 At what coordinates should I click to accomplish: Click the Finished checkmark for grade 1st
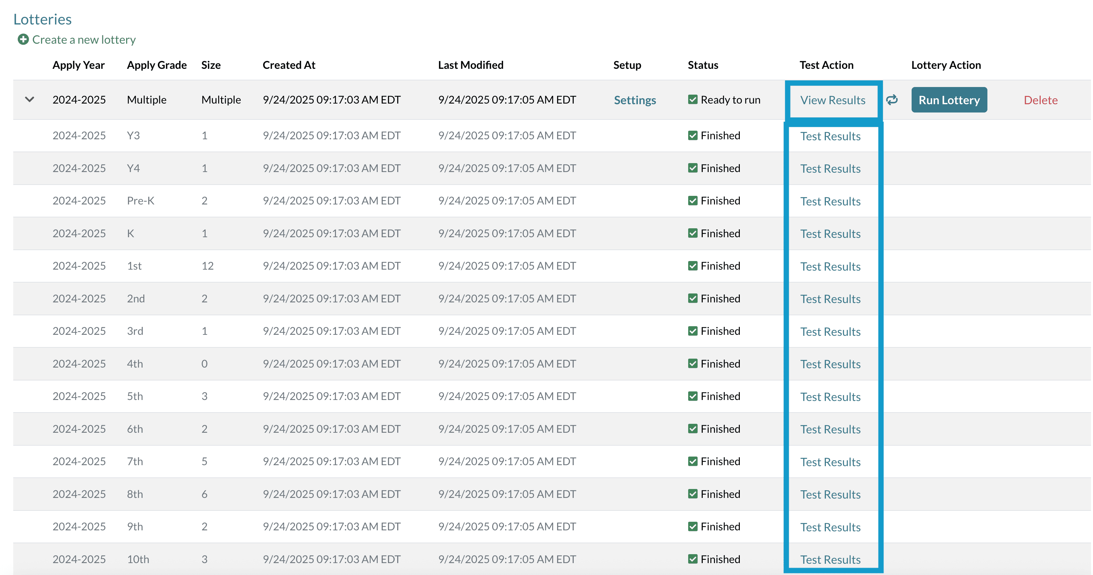pyautogui.click(x=692, y=266)
